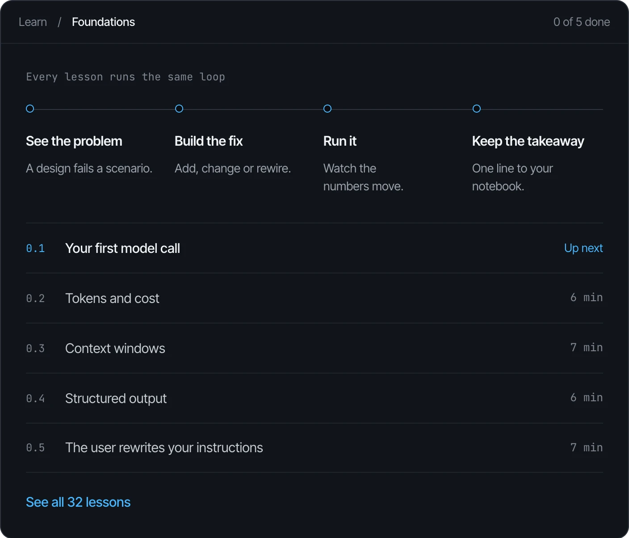Click the '6 min' duration for Structured output

pyautogui.click(x=587, y=398)
